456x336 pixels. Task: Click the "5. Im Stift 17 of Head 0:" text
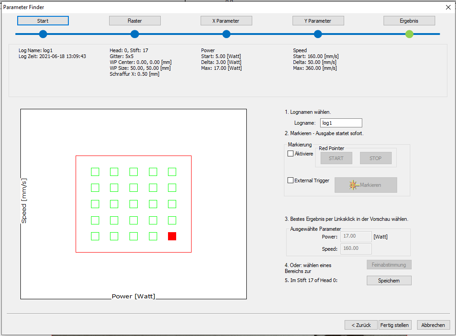[311, 280]
